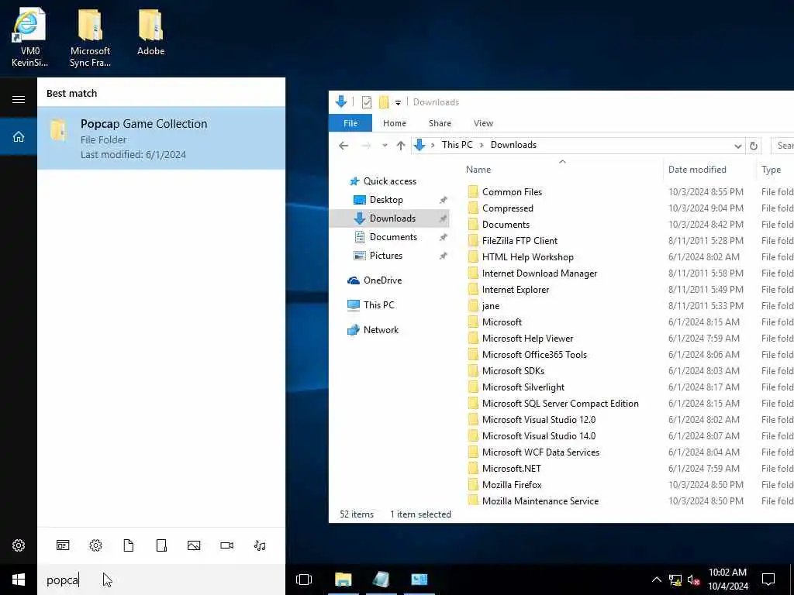Select the Mozilla Firefox folder
The image size is (794, 595).
512,485
